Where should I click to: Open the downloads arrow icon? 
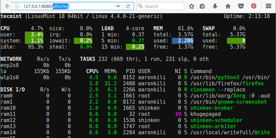[215, 6]
